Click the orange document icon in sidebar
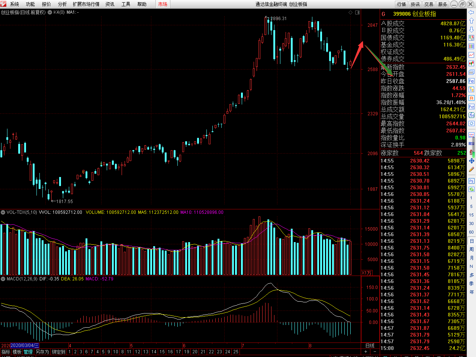The width and height of the screenshot is (476, 357). pos(471,98)
